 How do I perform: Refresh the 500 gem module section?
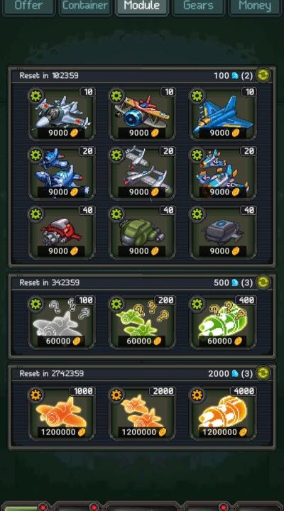[263, 282]
